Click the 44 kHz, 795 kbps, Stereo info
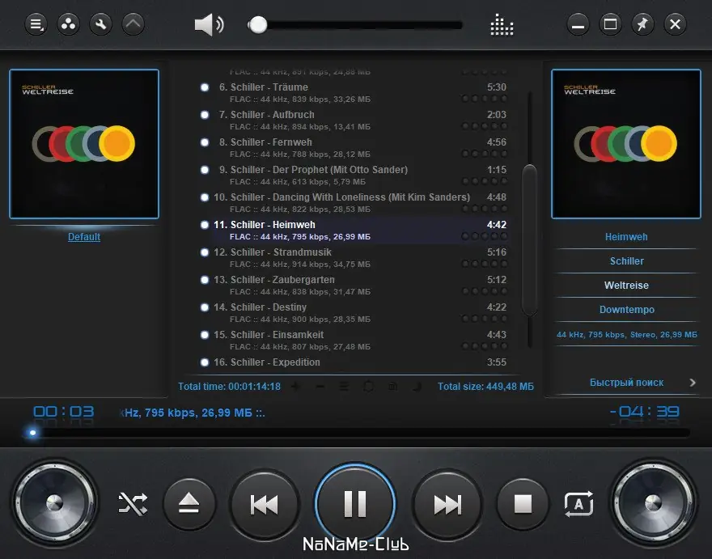The width and height of the screenshot is (712, 559). tap(626, 335)
